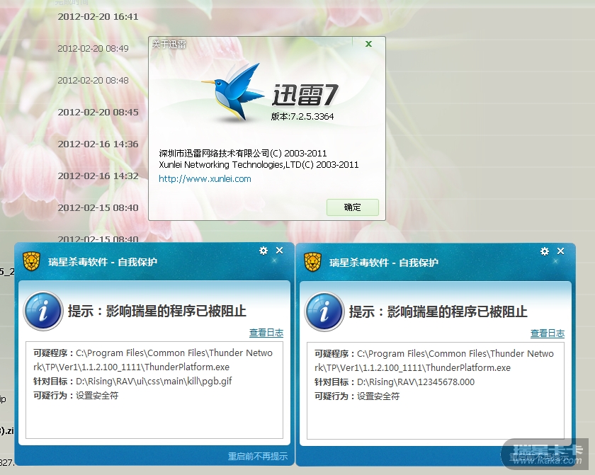Select the list row dated 2012-02-20 16:41
Image resolution: width=595 pixels, height=475 pixels.
98,17
